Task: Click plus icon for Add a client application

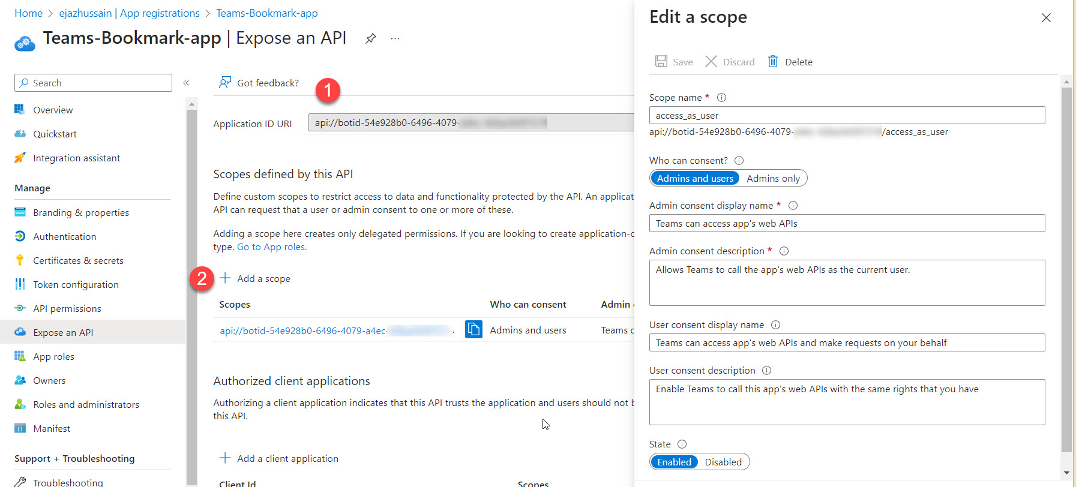Action: pos(225,458)
